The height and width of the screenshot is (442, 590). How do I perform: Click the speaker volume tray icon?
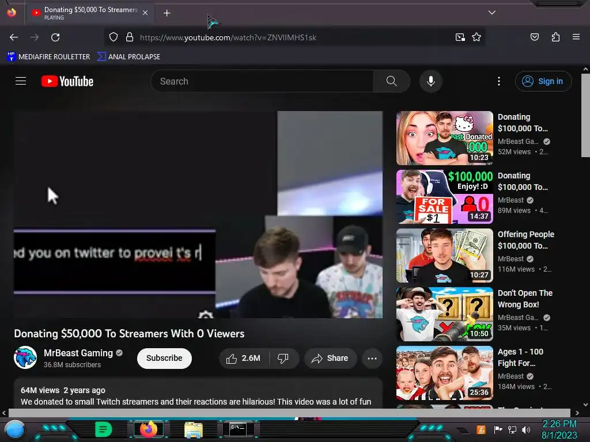pos(525,429)
